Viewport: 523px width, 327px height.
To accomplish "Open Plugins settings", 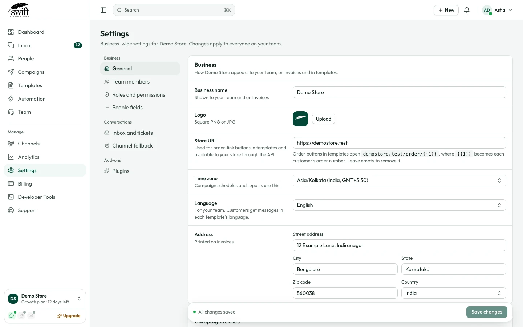I will pos(140,171).
